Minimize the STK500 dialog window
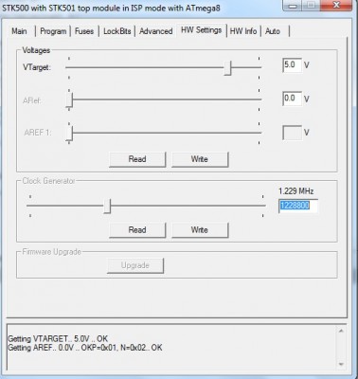This screenshot has width=358, height=379. (293, 6)
